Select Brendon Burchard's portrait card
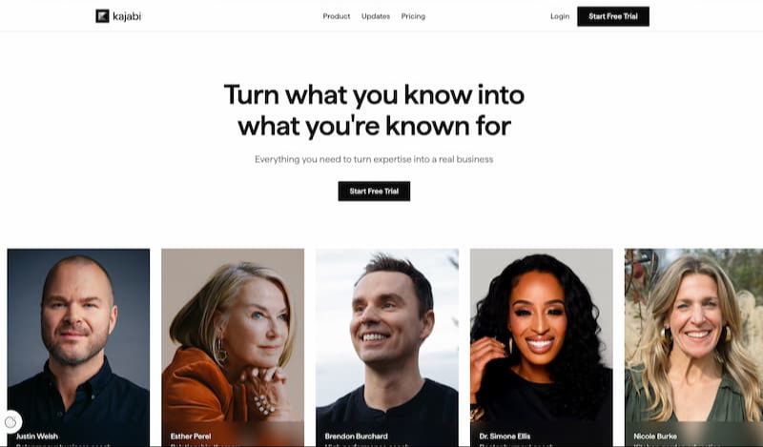 (x=387, y=347)
